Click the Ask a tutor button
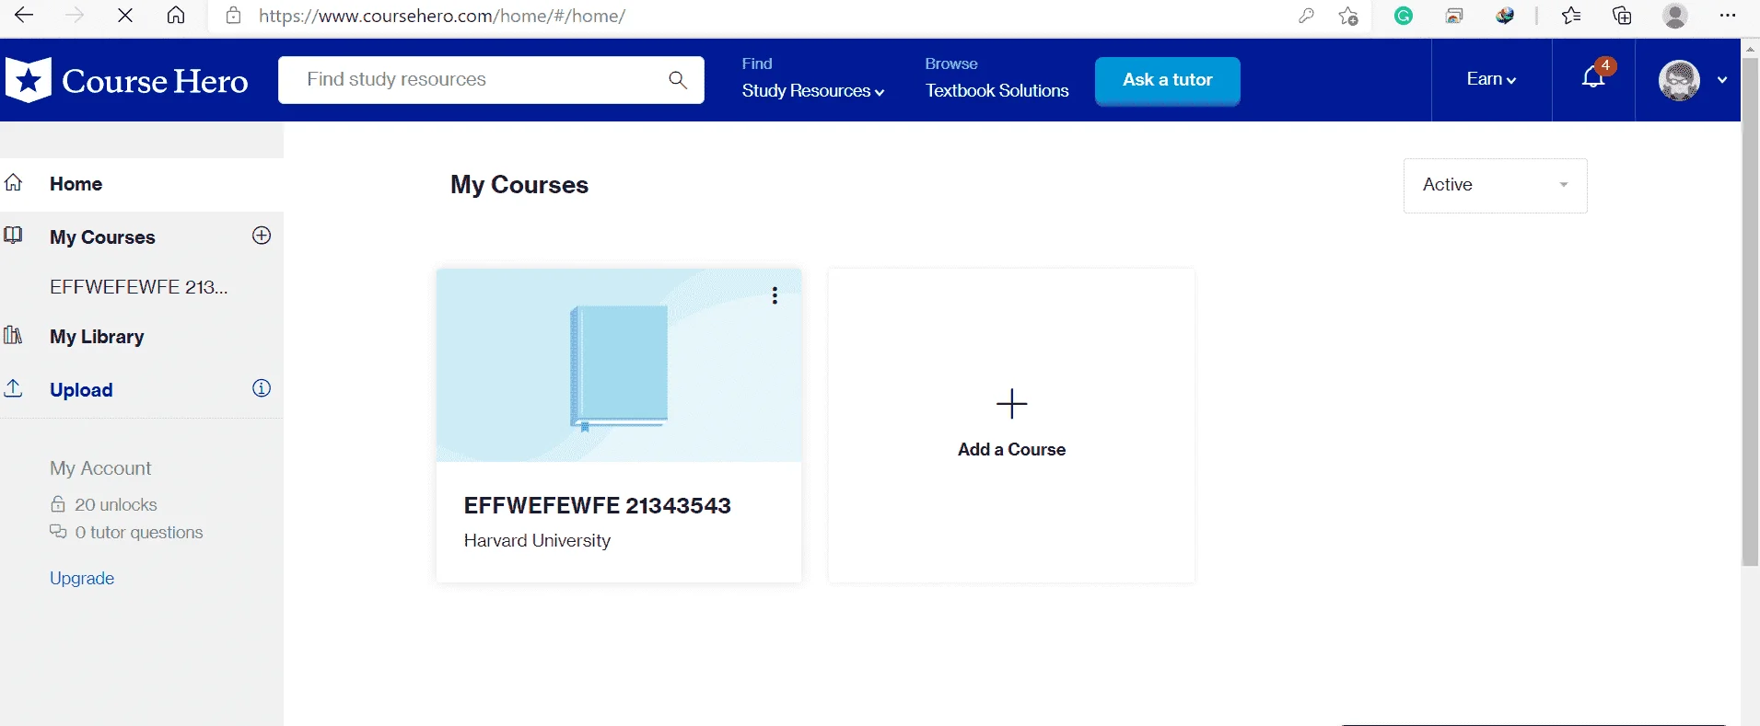 (1168, 81)
